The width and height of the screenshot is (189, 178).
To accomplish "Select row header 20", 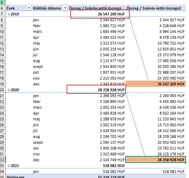I will coord(3,90).
